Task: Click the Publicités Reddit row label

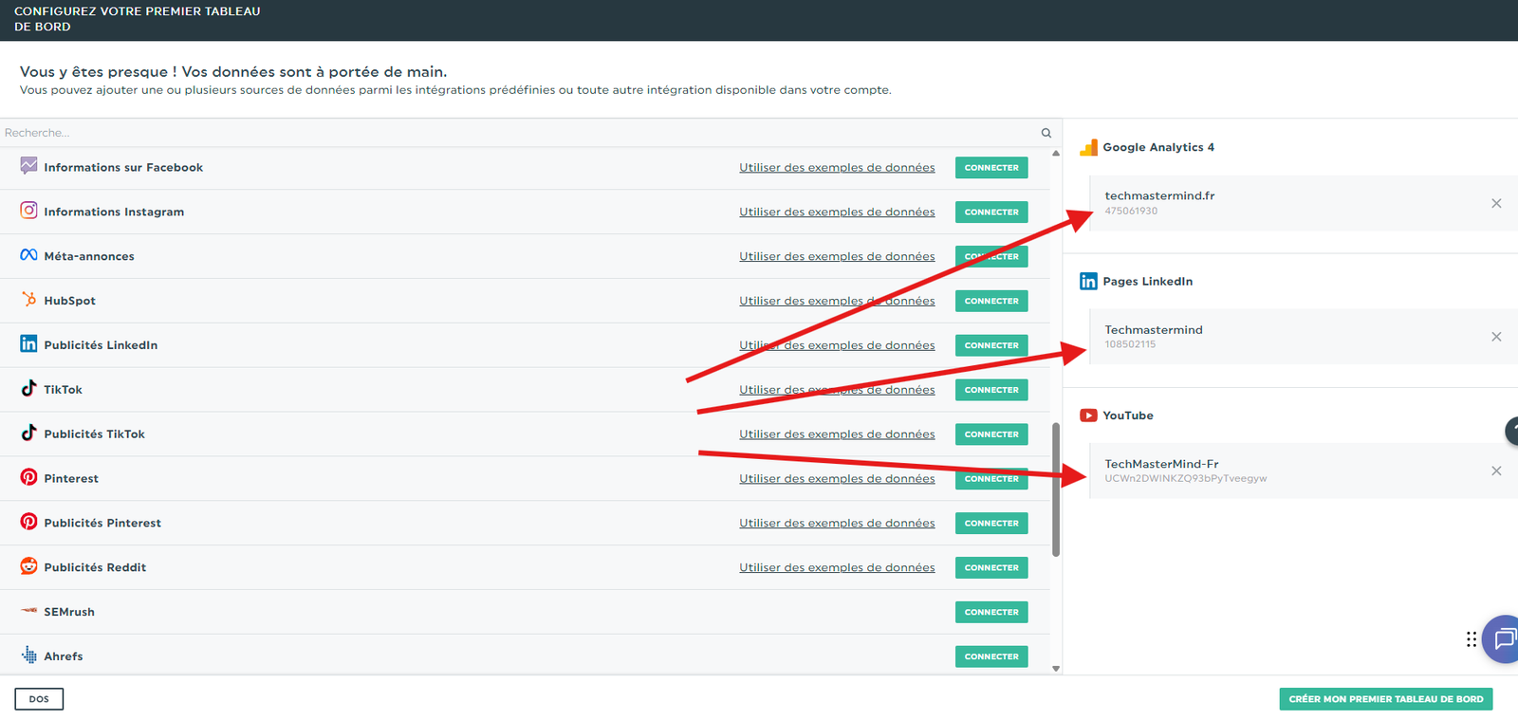Action: (95, 567)
